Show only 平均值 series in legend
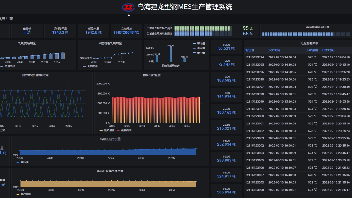Image resolution: width=352 pixels, height=198 pixels. (201, 44)
